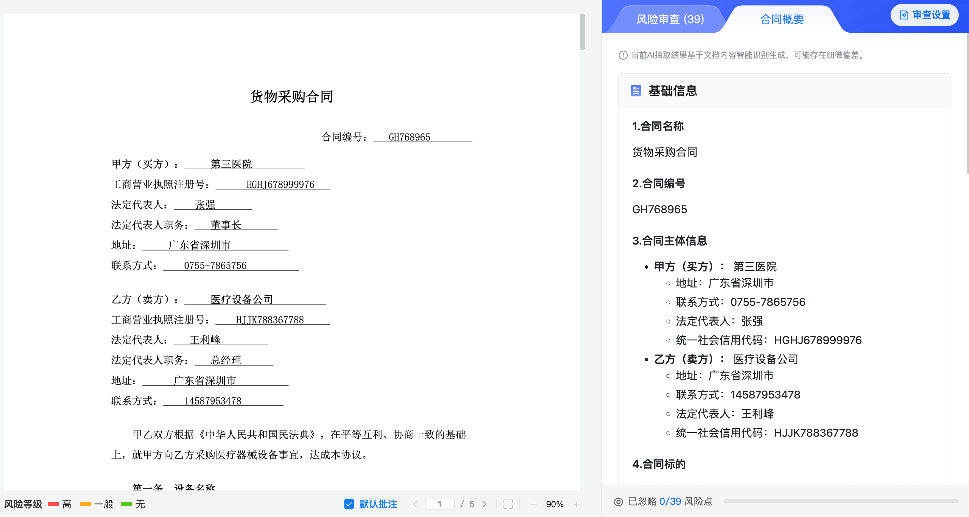Click the ignored risks eye icon

pos(618,502)
